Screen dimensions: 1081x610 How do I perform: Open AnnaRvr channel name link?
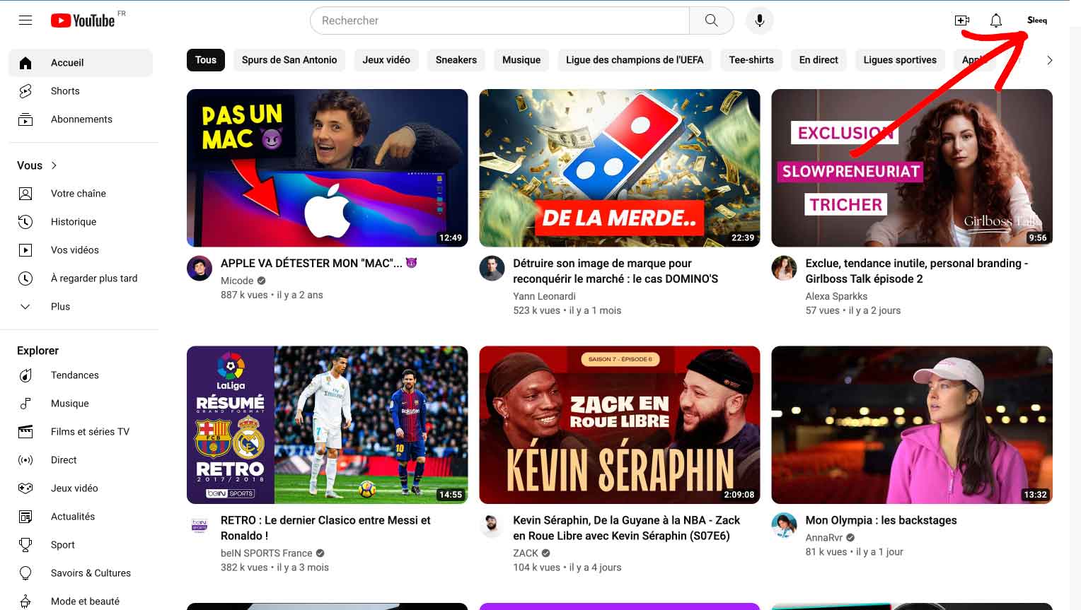(824, 538)
